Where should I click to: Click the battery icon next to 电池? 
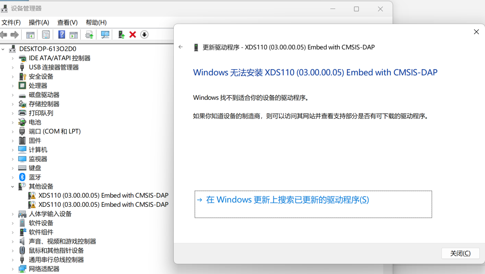pyautogui.click(x=22, y=122)
